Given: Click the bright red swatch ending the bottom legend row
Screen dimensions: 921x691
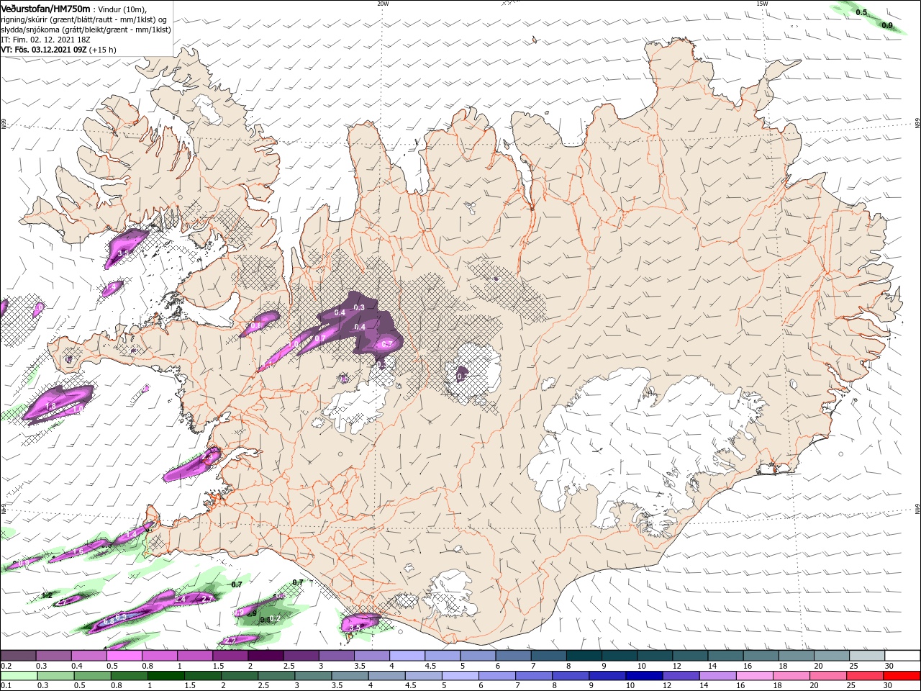Looking at the screenshot, I should (902, 676).
